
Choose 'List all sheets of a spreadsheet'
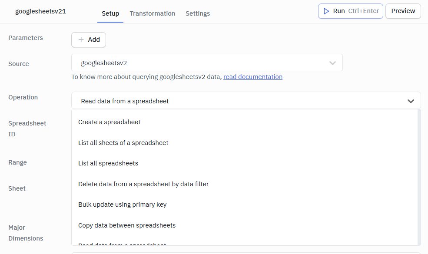click(x=123, y=142)
